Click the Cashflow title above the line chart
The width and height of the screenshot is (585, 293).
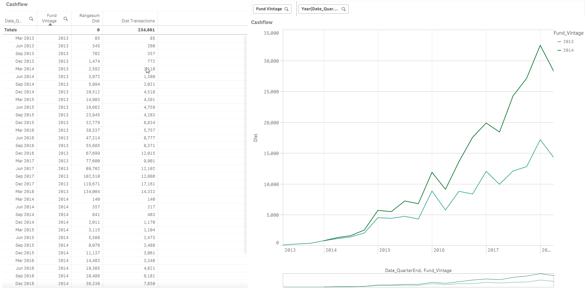pyautogui.click(x=262, y=22)
